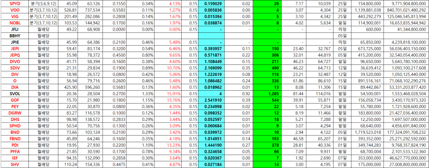Screen dimensions: 429x168
Task: Select the JFLI ticker cell
Action: (x=15, y=29)
